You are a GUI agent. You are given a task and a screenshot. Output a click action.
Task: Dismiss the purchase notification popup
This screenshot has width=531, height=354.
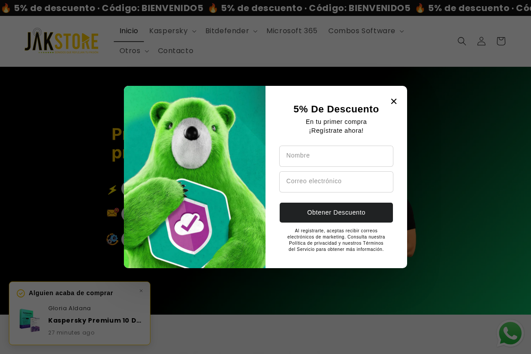tap(141, 291)
